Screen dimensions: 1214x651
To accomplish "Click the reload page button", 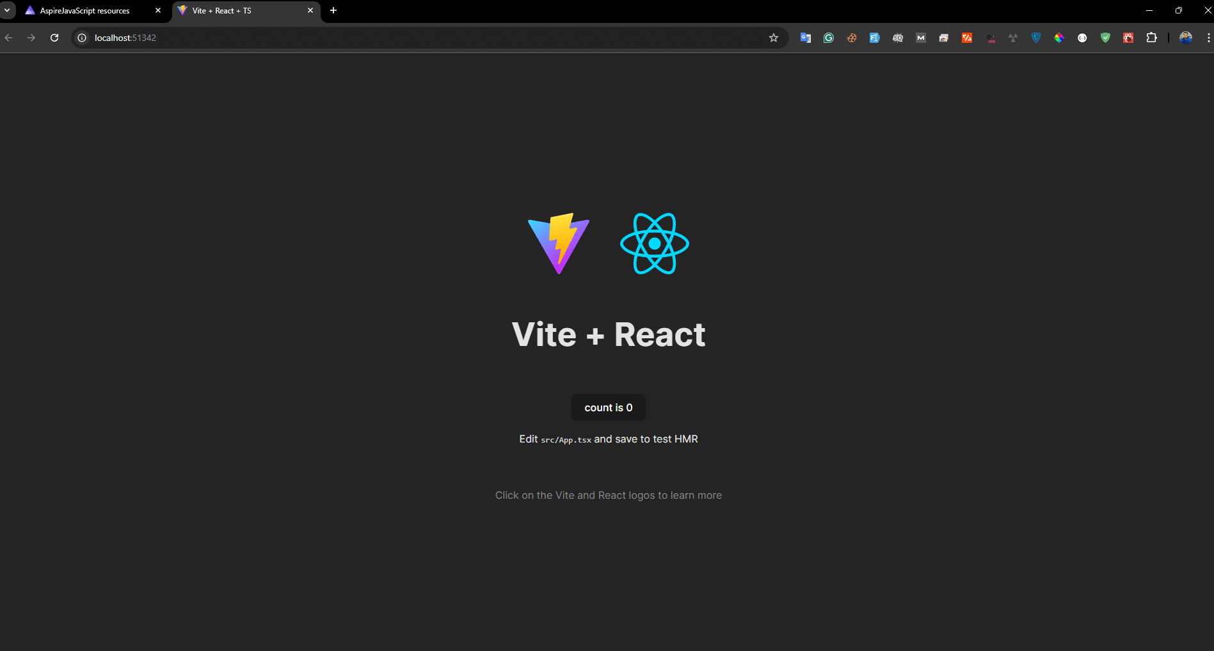I will point(54,38).
